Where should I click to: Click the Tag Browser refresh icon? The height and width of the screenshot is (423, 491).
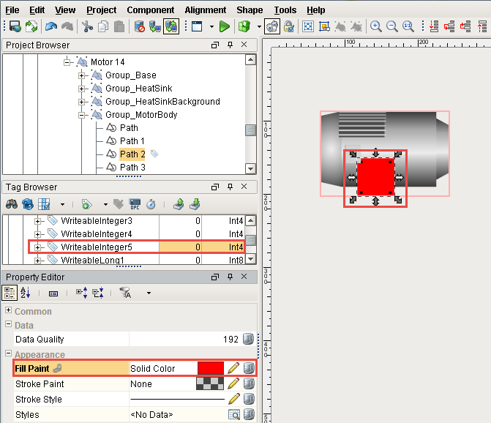pyautogui.click(x=28, y=204)
